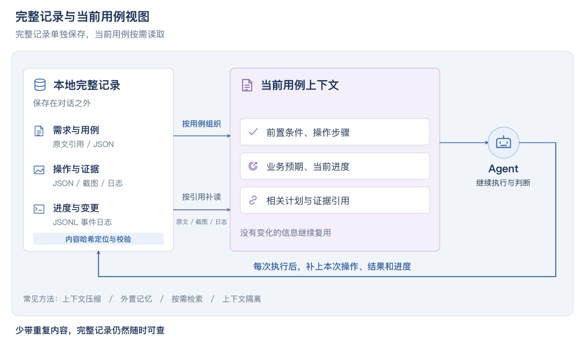Screen dimensions: 585x346
Task: Click the 当前用例上下文 heading
Action: pos(300,85)
